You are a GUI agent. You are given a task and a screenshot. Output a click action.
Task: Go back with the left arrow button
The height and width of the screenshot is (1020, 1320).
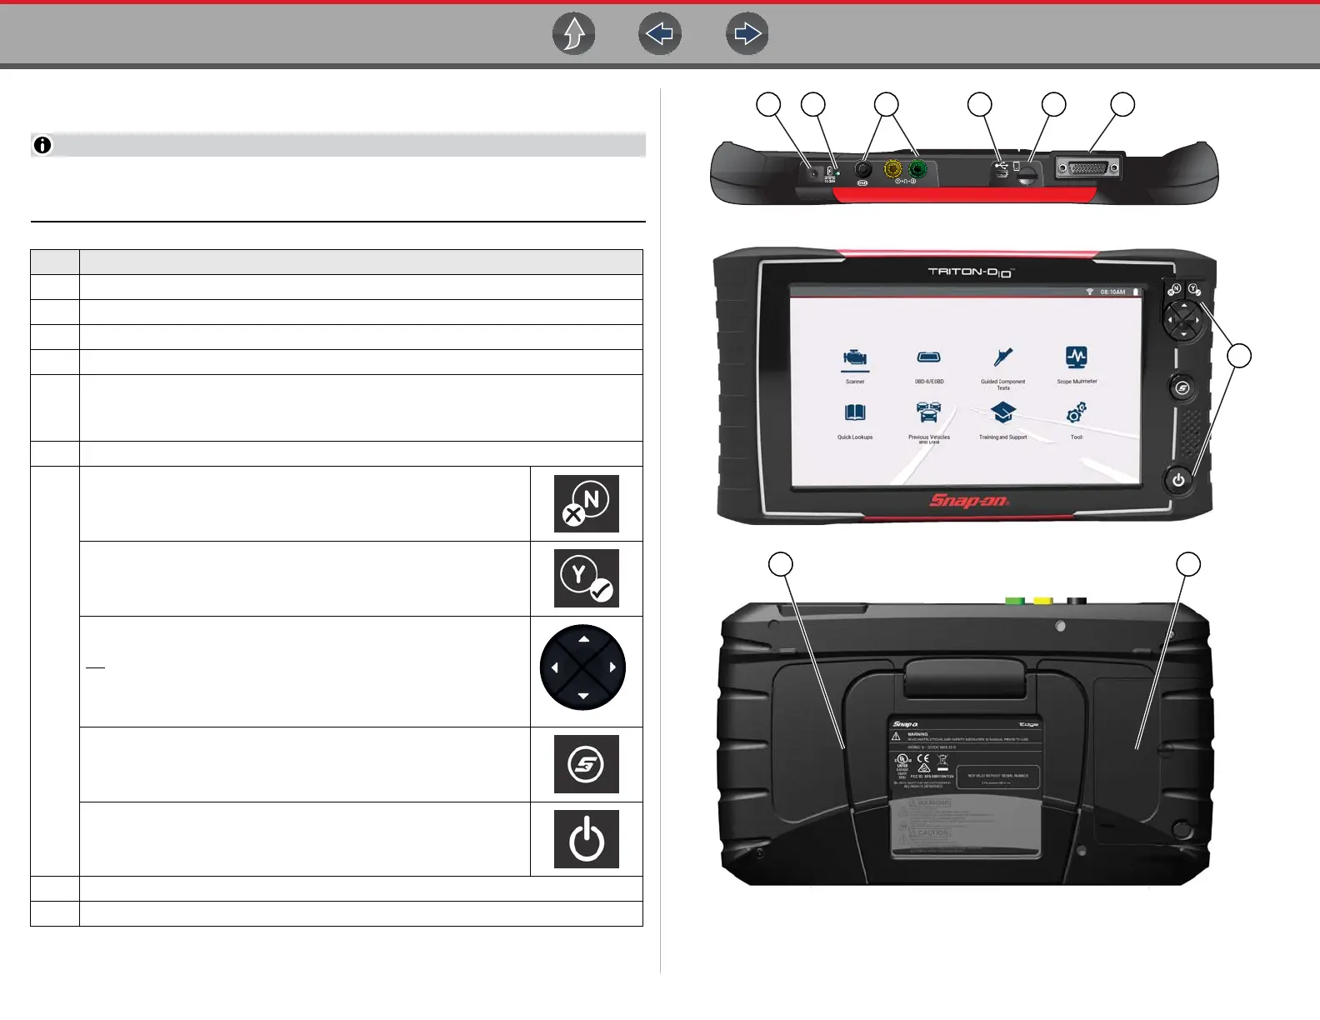(x=660, y=34)
